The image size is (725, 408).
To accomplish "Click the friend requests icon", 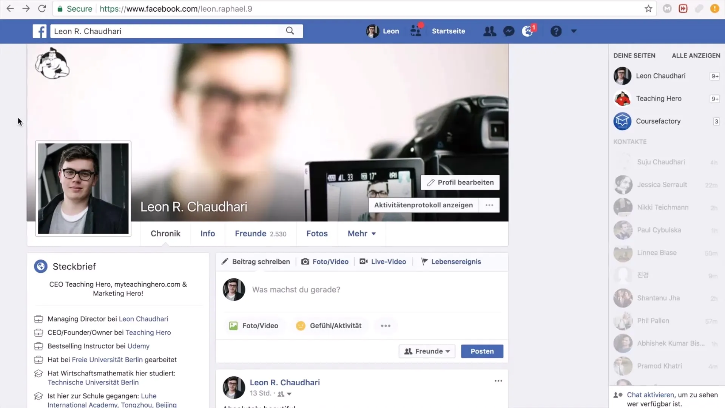I will tap(489, 31).
